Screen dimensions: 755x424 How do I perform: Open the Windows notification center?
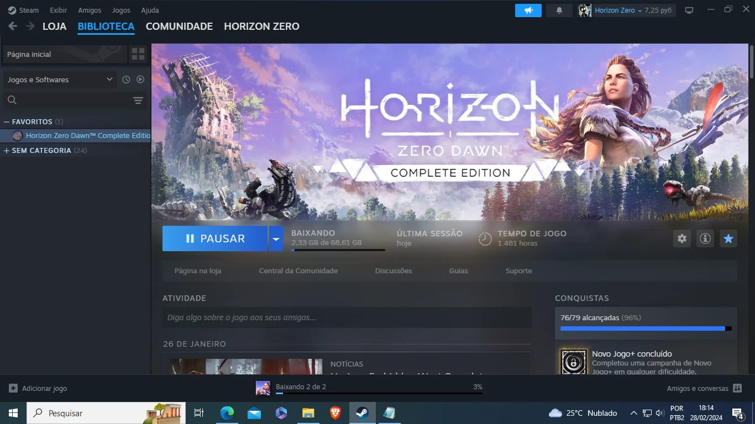tap(738, 413)
